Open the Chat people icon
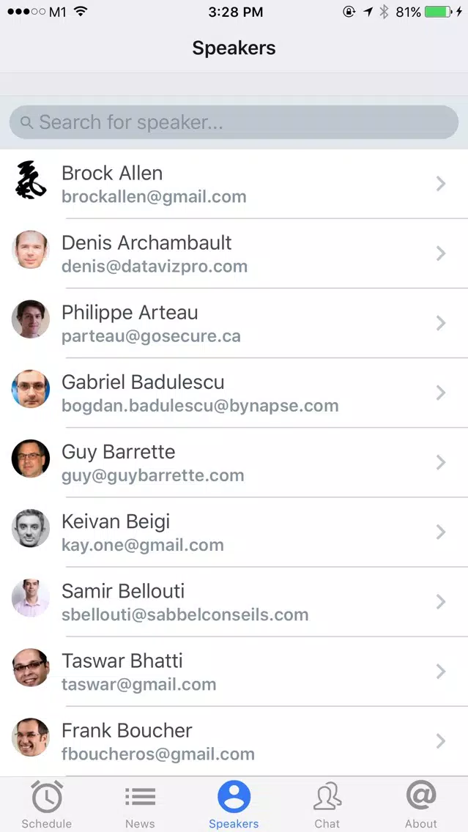Image resolution: width=468 pixels, height=832 pixels. [x=327, y=796]
